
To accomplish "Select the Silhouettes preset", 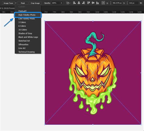I will coord(28,44).
